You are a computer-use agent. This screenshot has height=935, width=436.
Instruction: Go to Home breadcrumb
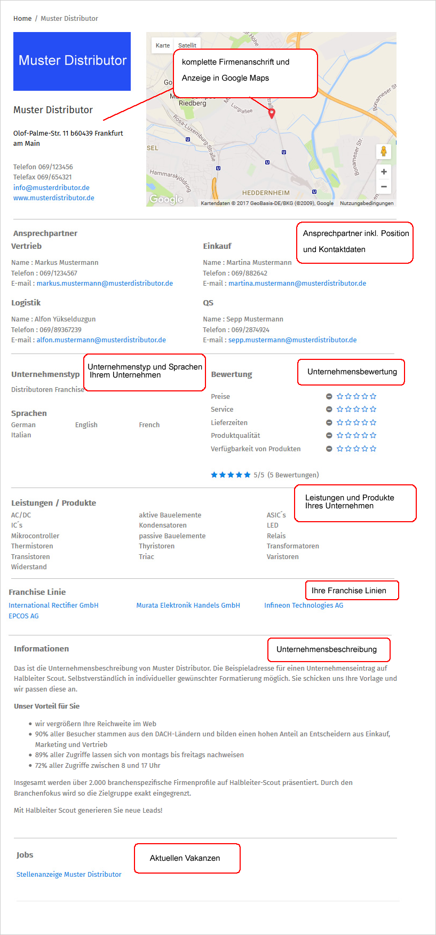[x=22, y=19]
